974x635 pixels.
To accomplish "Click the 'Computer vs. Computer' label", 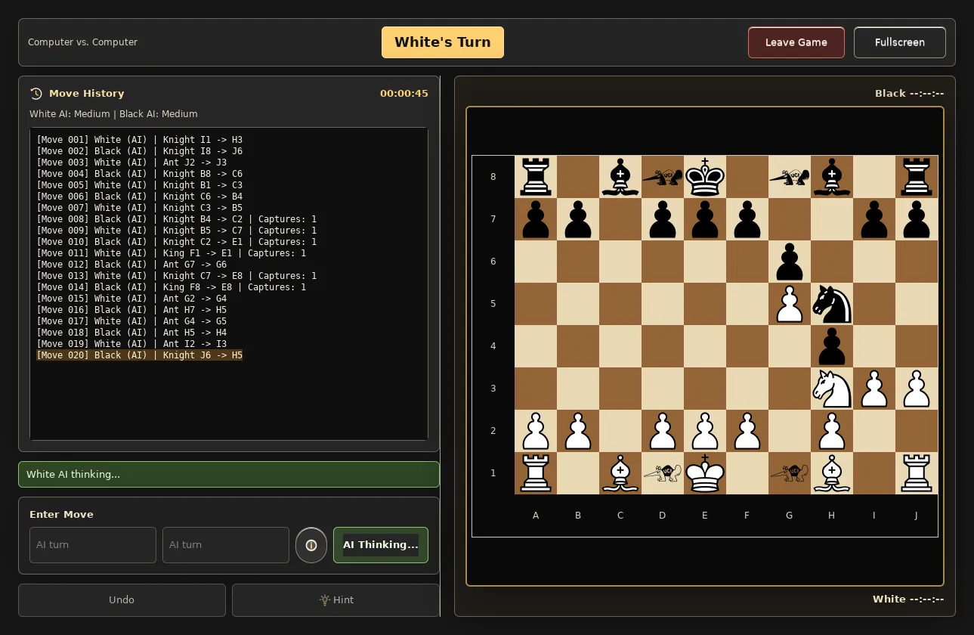I will 83,42.
